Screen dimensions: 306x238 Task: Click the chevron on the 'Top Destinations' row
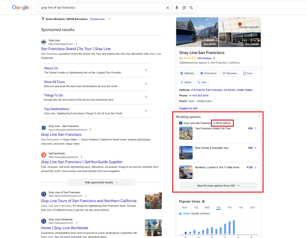pos(146,110)
